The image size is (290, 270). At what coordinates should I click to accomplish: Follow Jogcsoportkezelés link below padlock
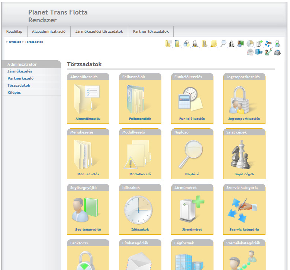point(244,119)
